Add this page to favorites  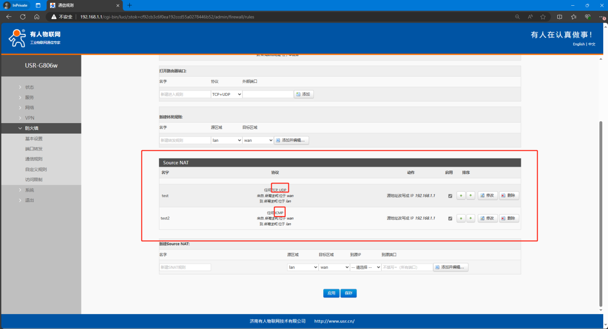coord(543,16)
